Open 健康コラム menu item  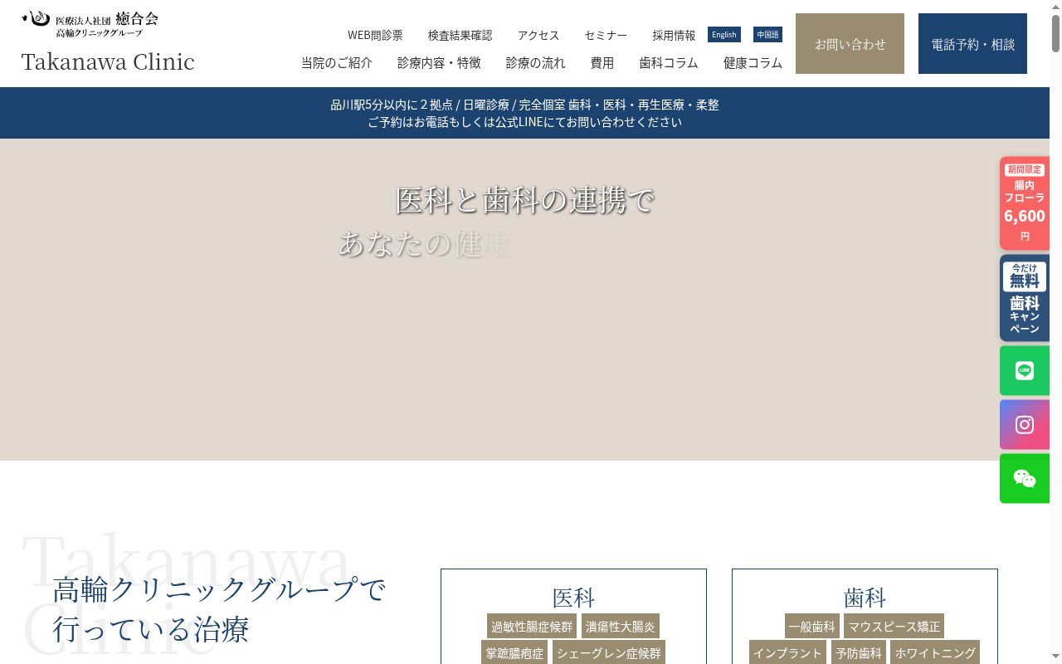coord(753,62)
